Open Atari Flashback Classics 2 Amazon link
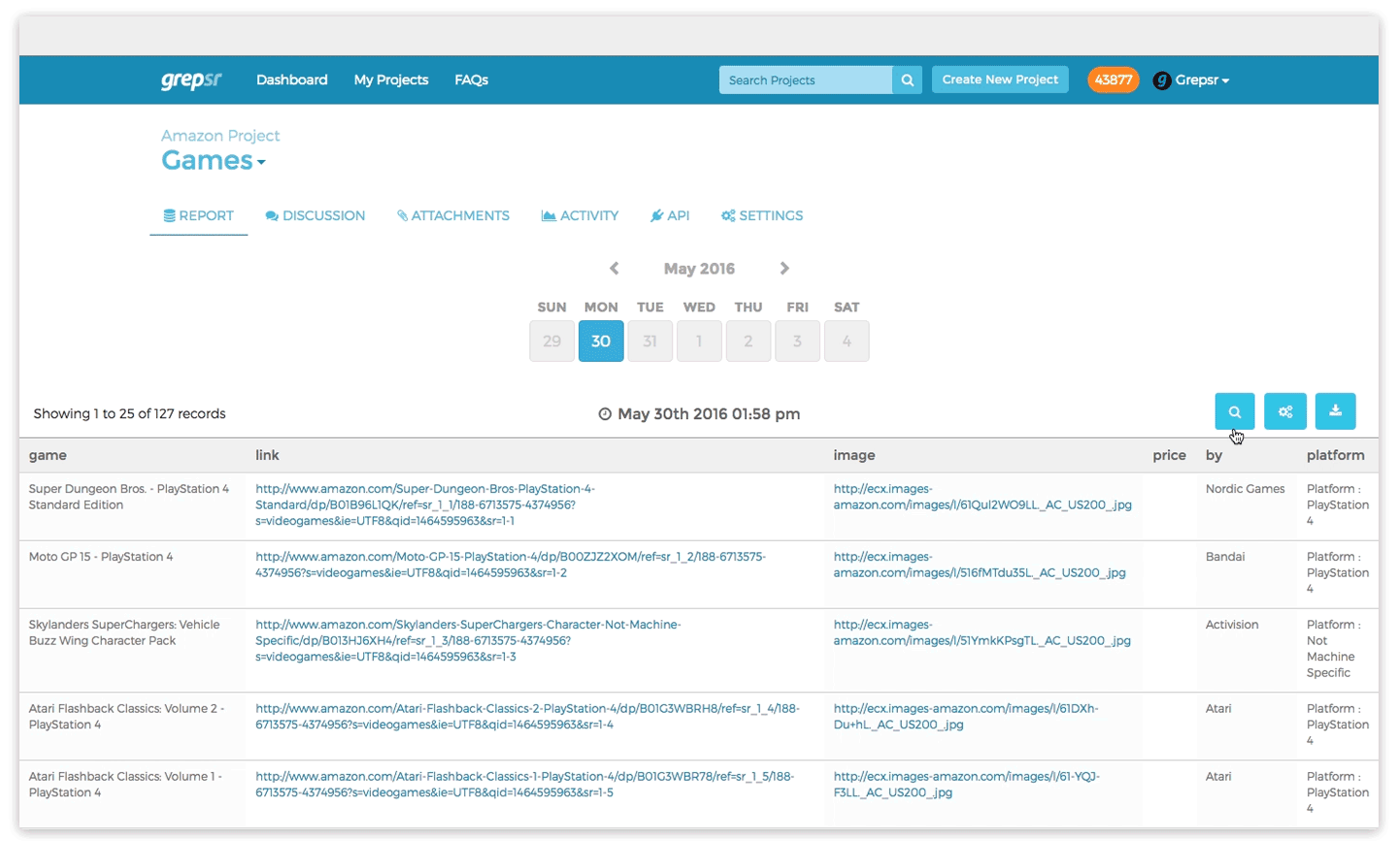1398x841 pixels. point(527,716)
